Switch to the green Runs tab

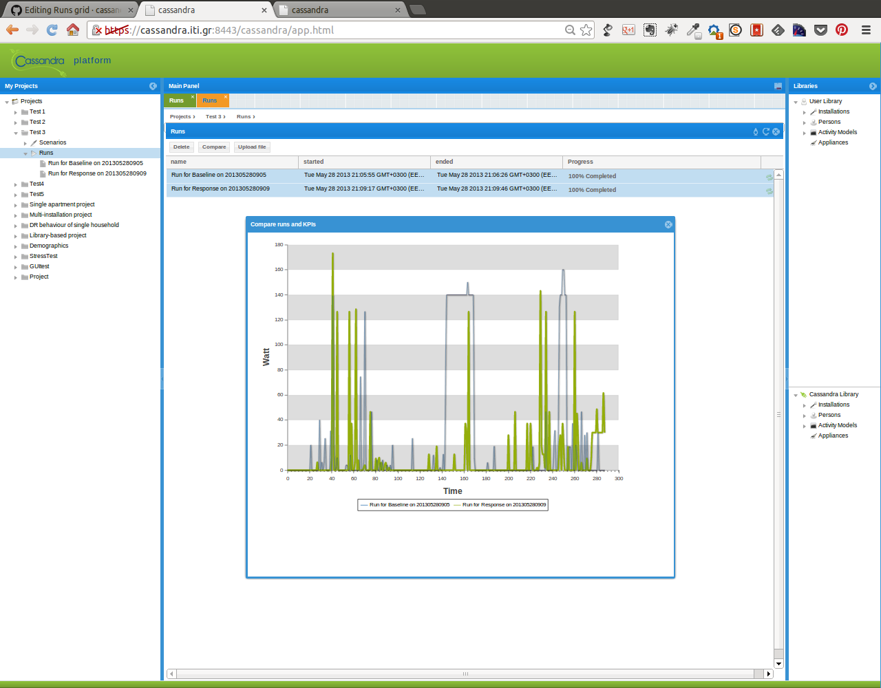tap(177, 100)
